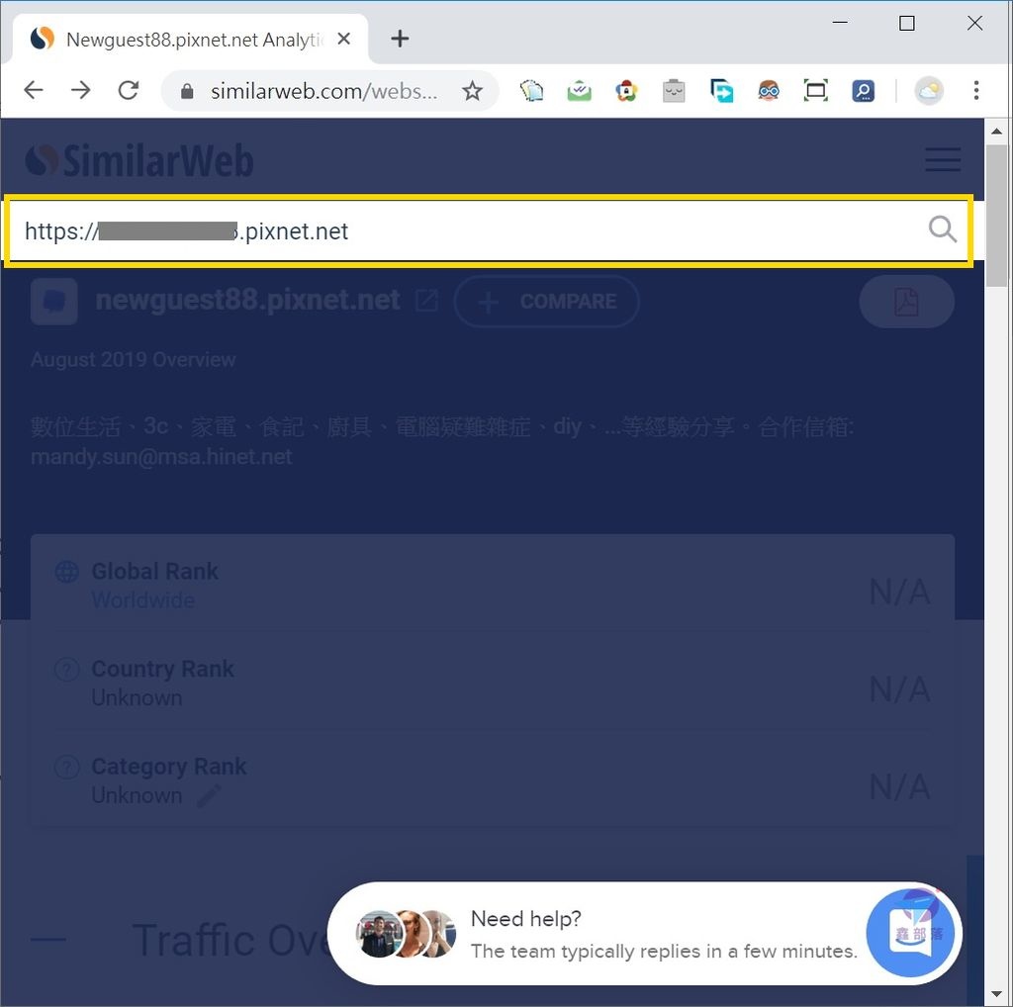Reload the current page

[129, 90]
